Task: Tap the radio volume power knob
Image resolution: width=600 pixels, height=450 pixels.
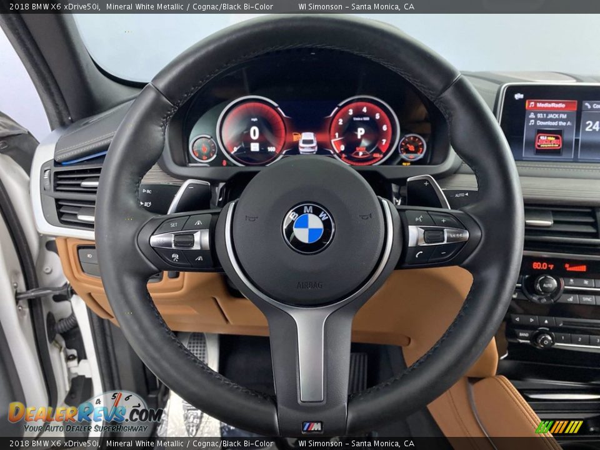Action: 543,339
